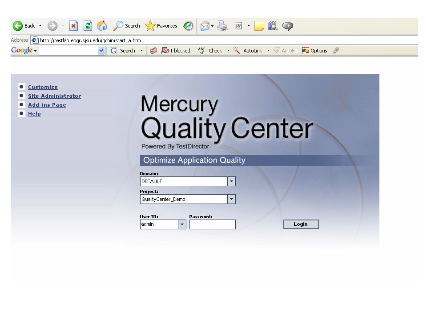Refresh the page with the green arrows icon
This screenshot has width=427, height=320.
pos(88,26)
